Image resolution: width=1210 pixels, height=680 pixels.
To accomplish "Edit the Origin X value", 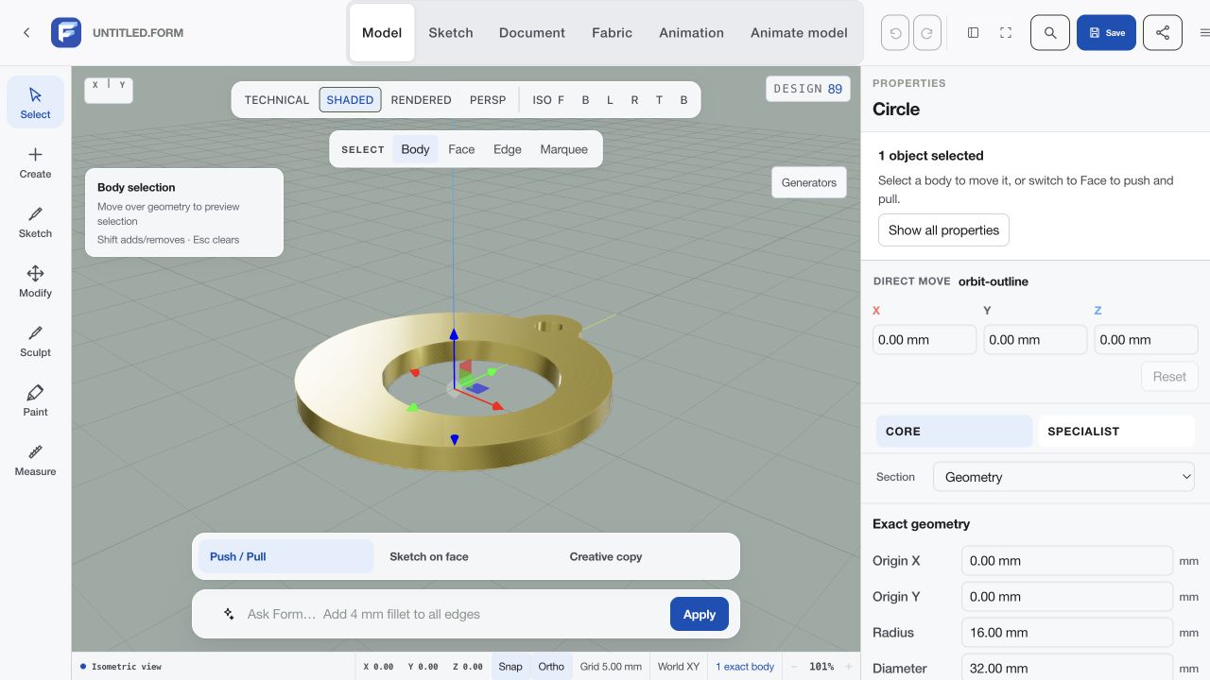I will point(1066,561).
